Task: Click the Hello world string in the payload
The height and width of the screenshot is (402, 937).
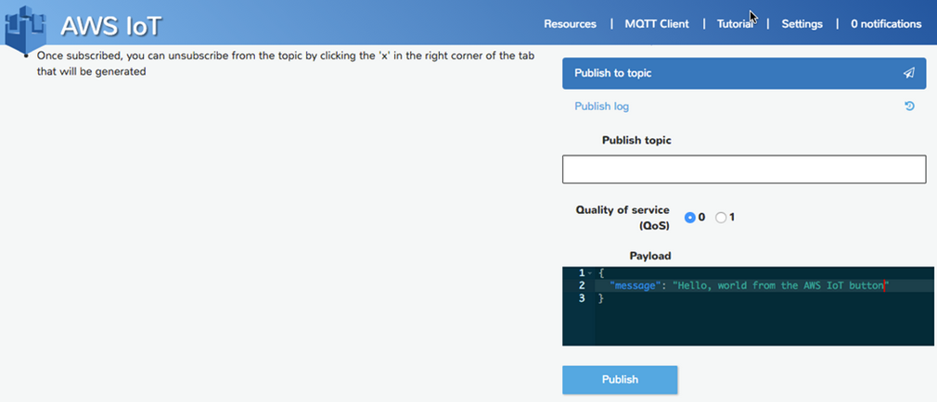Action: (779, 286)
